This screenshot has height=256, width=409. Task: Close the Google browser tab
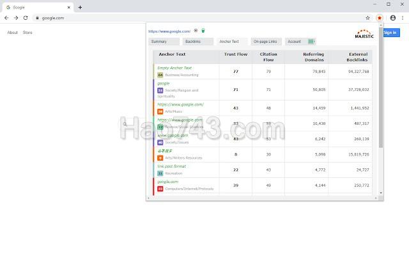(68, 7)
